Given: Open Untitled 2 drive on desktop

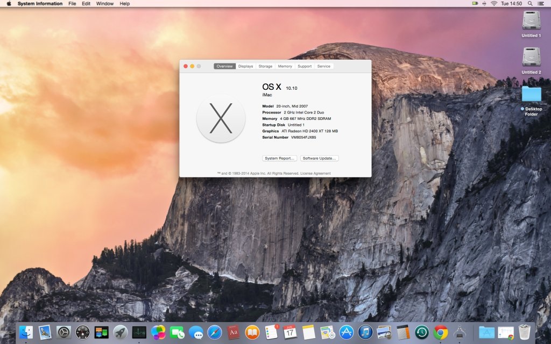Looking at the screenshot, I should [x=531, y=61].
